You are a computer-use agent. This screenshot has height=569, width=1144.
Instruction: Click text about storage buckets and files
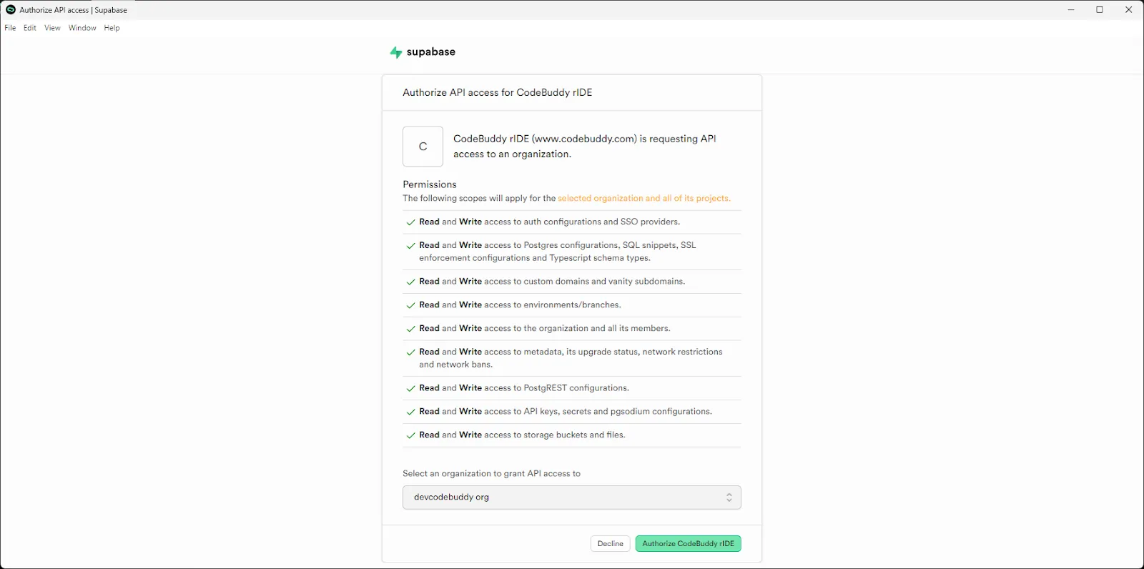click(x=522, y=435)
